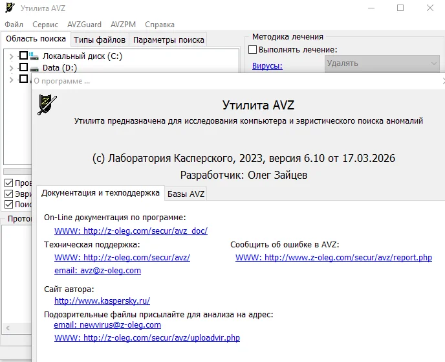The height and width of the screenshot is (362, 445).
Task: Open the Удалять dropdown for Вирусы
Action: 382,63
